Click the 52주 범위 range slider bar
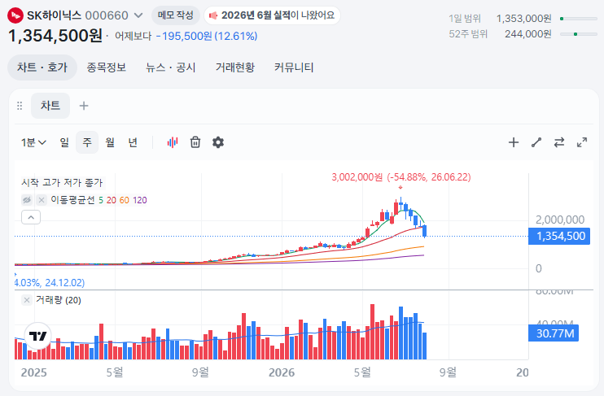The width and height of the screenshot is (604, 396). pyautogui.click(x=579, y=34)
